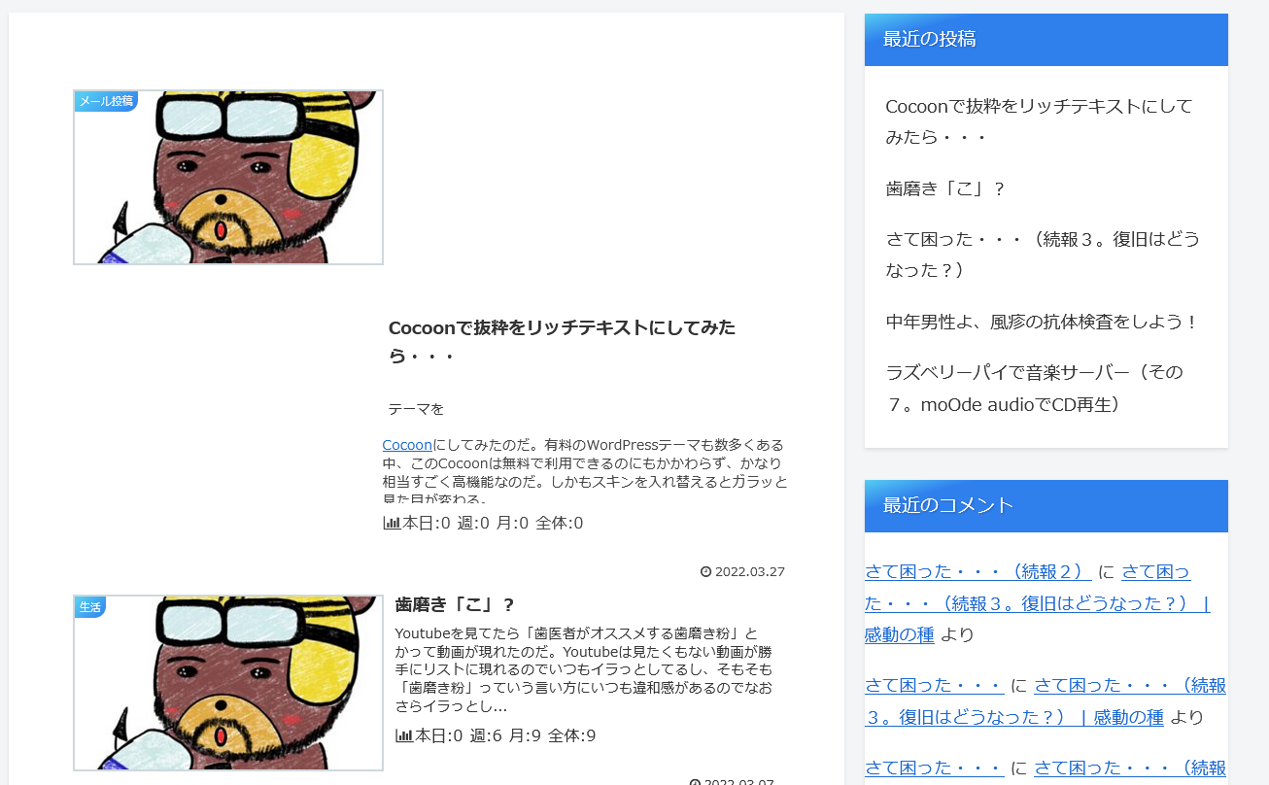
Task: Click the 2022.03.27 post date
Action: [749, 571]
